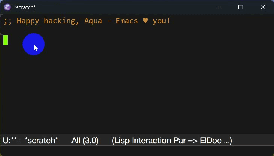Toggle the "**" buffer modified indicator
Viewport: 274px width, 156px height.
[x=14, y=139]
